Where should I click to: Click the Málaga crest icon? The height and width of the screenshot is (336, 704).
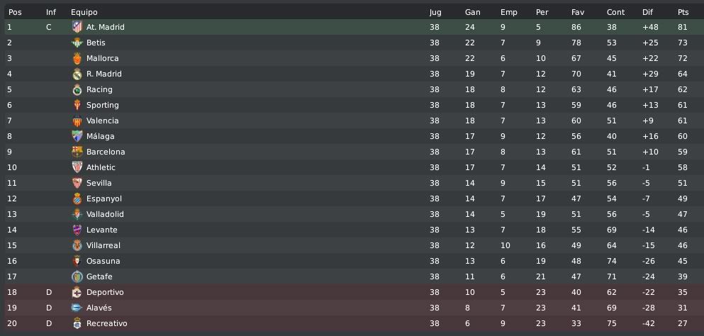[x=77, y=136]
